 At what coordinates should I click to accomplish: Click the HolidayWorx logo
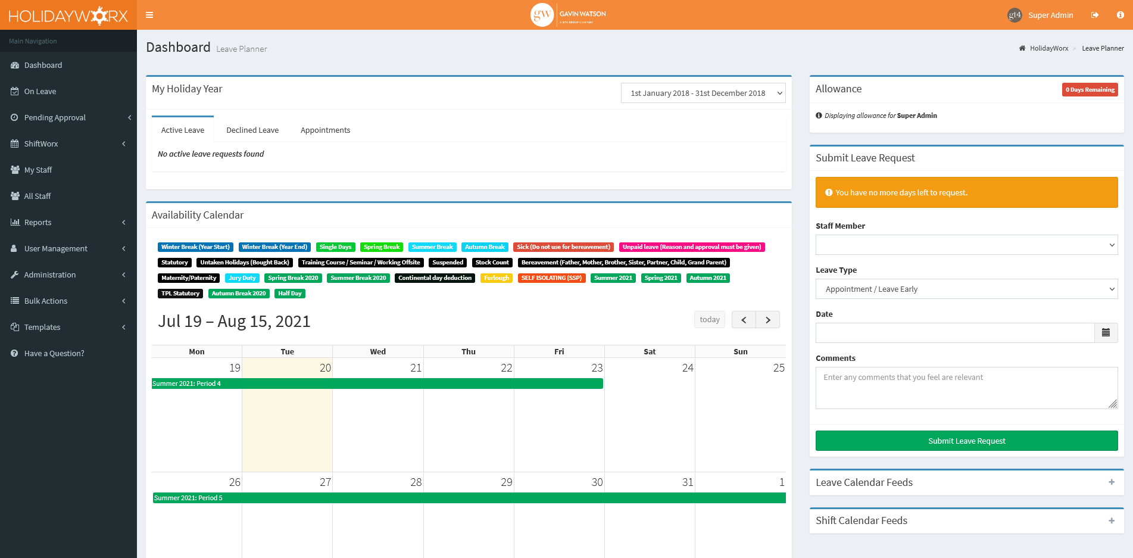(x=68, y=15)
